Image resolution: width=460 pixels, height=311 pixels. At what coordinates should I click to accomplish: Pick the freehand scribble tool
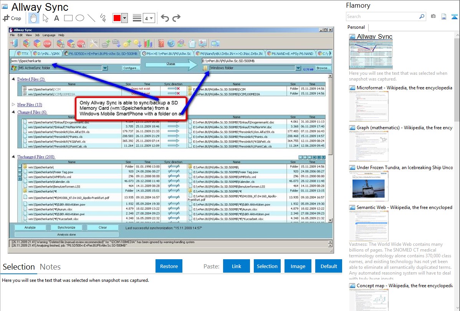[103, 18]
